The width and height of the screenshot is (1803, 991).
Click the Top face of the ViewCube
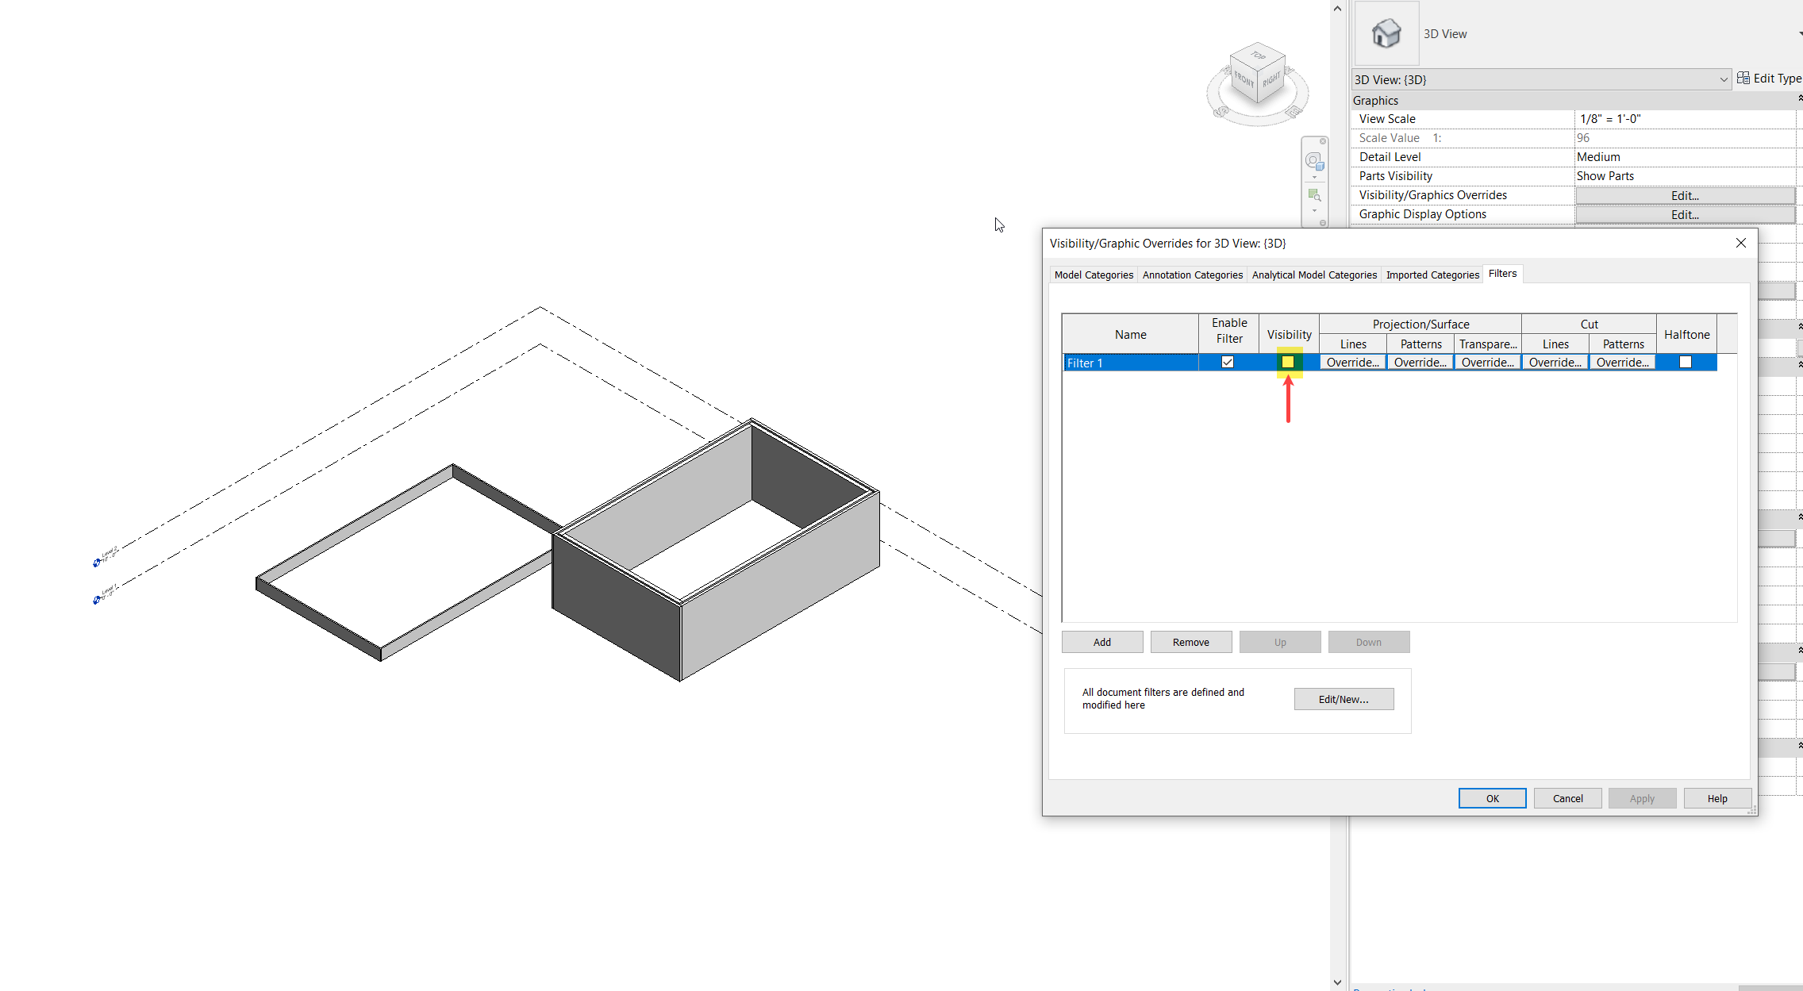[1258, 57]
